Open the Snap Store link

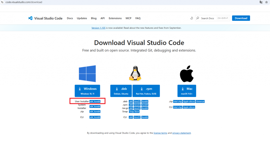[134, 111]
